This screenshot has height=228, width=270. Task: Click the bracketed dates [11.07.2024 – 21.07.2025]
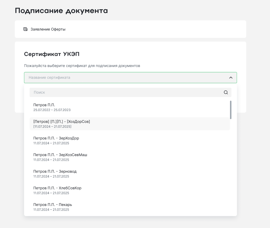52,127
